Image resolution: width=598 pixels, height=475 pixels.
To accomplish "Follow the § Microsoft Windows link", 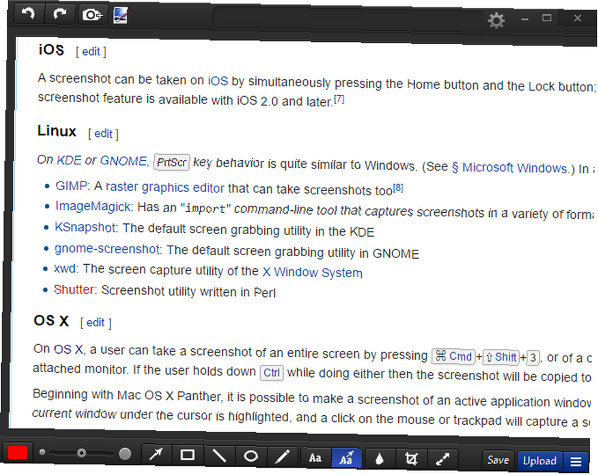I will point(510,168).
